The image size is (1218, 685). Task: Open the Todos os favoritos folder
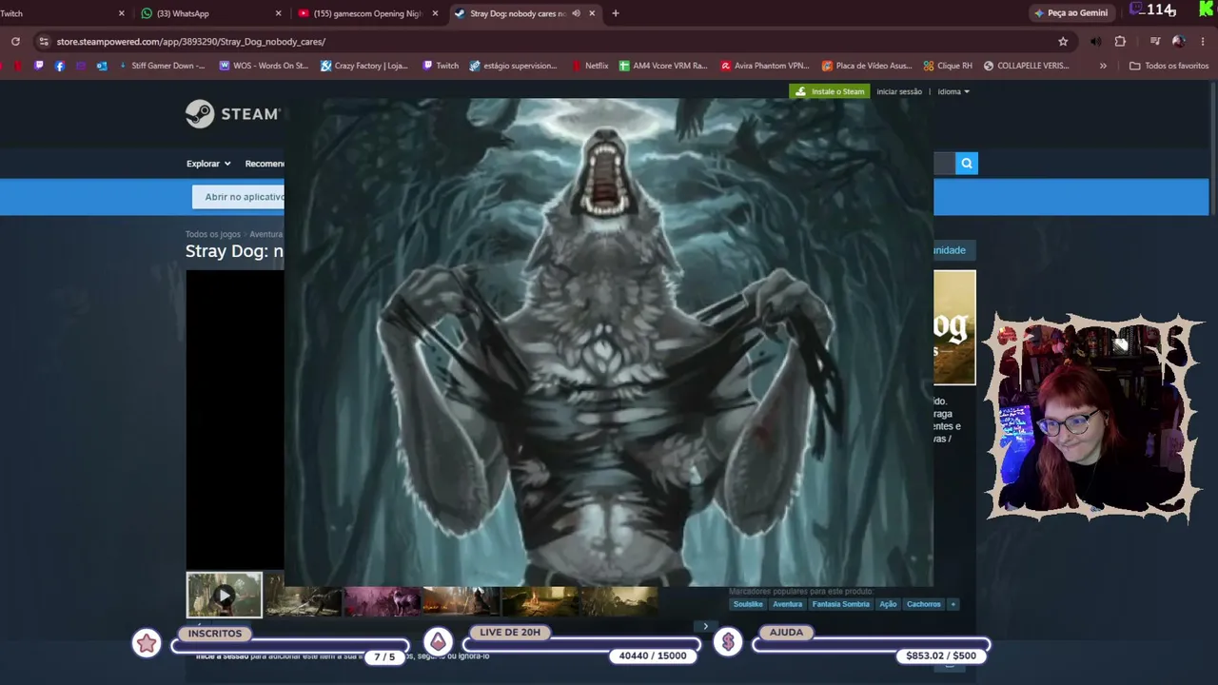1169,66
